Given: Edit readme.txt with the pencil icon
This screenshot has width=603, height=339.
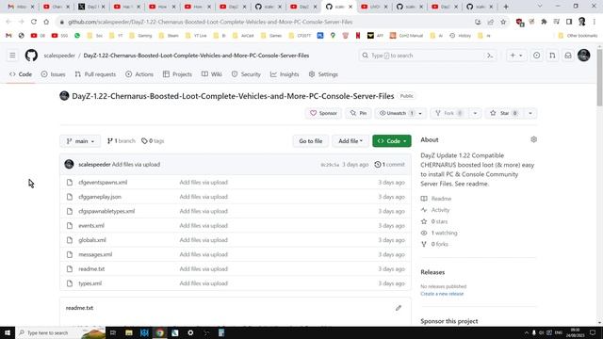Looking at the screenshot, I should pyautogui.click(x=399, y=308).
